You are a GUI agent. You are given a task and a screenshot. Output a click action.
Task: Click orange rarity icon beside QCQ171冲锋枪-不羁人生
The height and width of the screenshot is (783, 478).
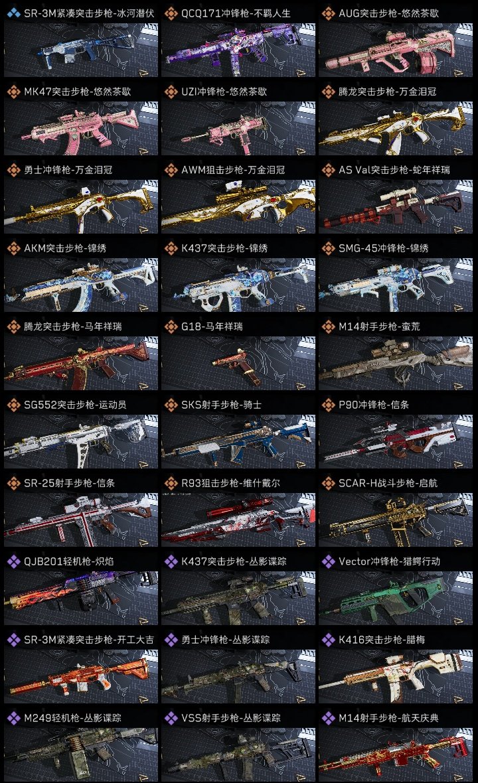coord(171,13)
